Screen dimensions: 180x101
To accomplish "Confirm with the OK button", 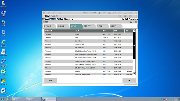I will (x=129, y=81).
